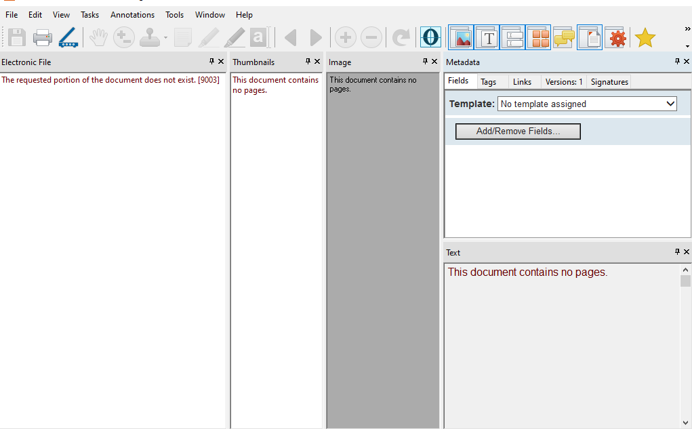Screen dimensions: 692x429
Task: Expand the toolbar overflow chevron
Action: 687,28
